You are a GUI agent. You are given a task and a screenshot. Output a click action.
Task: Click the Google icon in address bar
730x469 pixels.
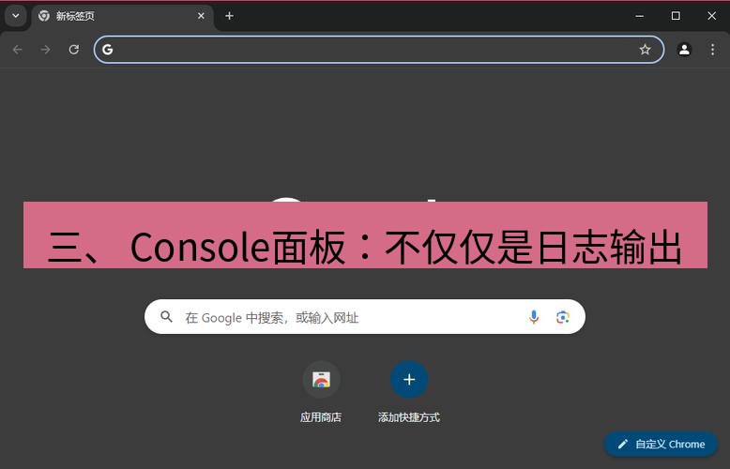coord(108,50)
